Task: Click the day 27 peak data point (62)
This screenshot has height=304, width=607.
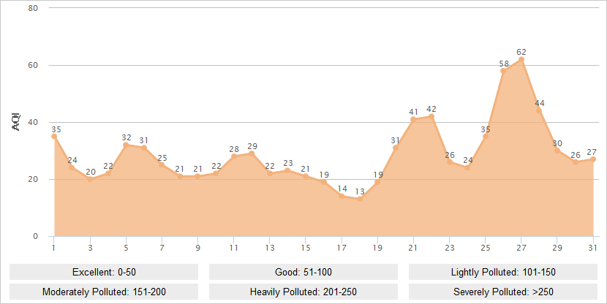Action: (521, 60)
